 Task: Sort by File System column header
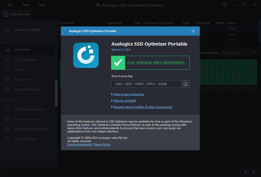pos(168,23)
